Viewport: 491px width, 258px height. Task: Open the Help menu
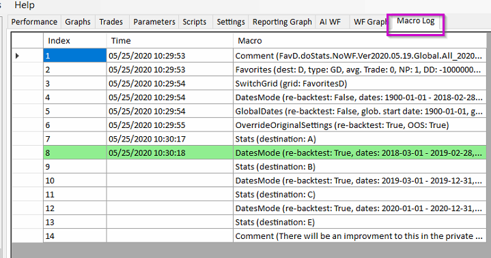click(25, 5)
